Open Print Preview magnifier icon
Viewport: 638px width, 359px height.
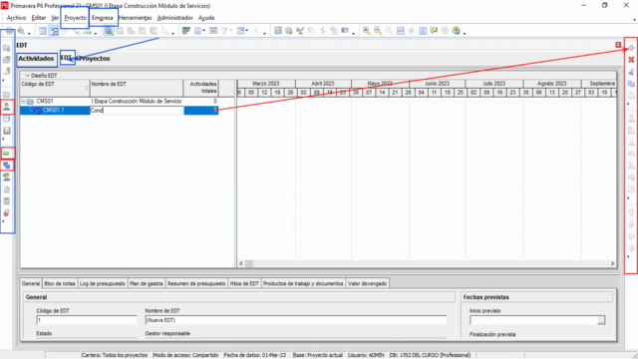tap(21, 31)
